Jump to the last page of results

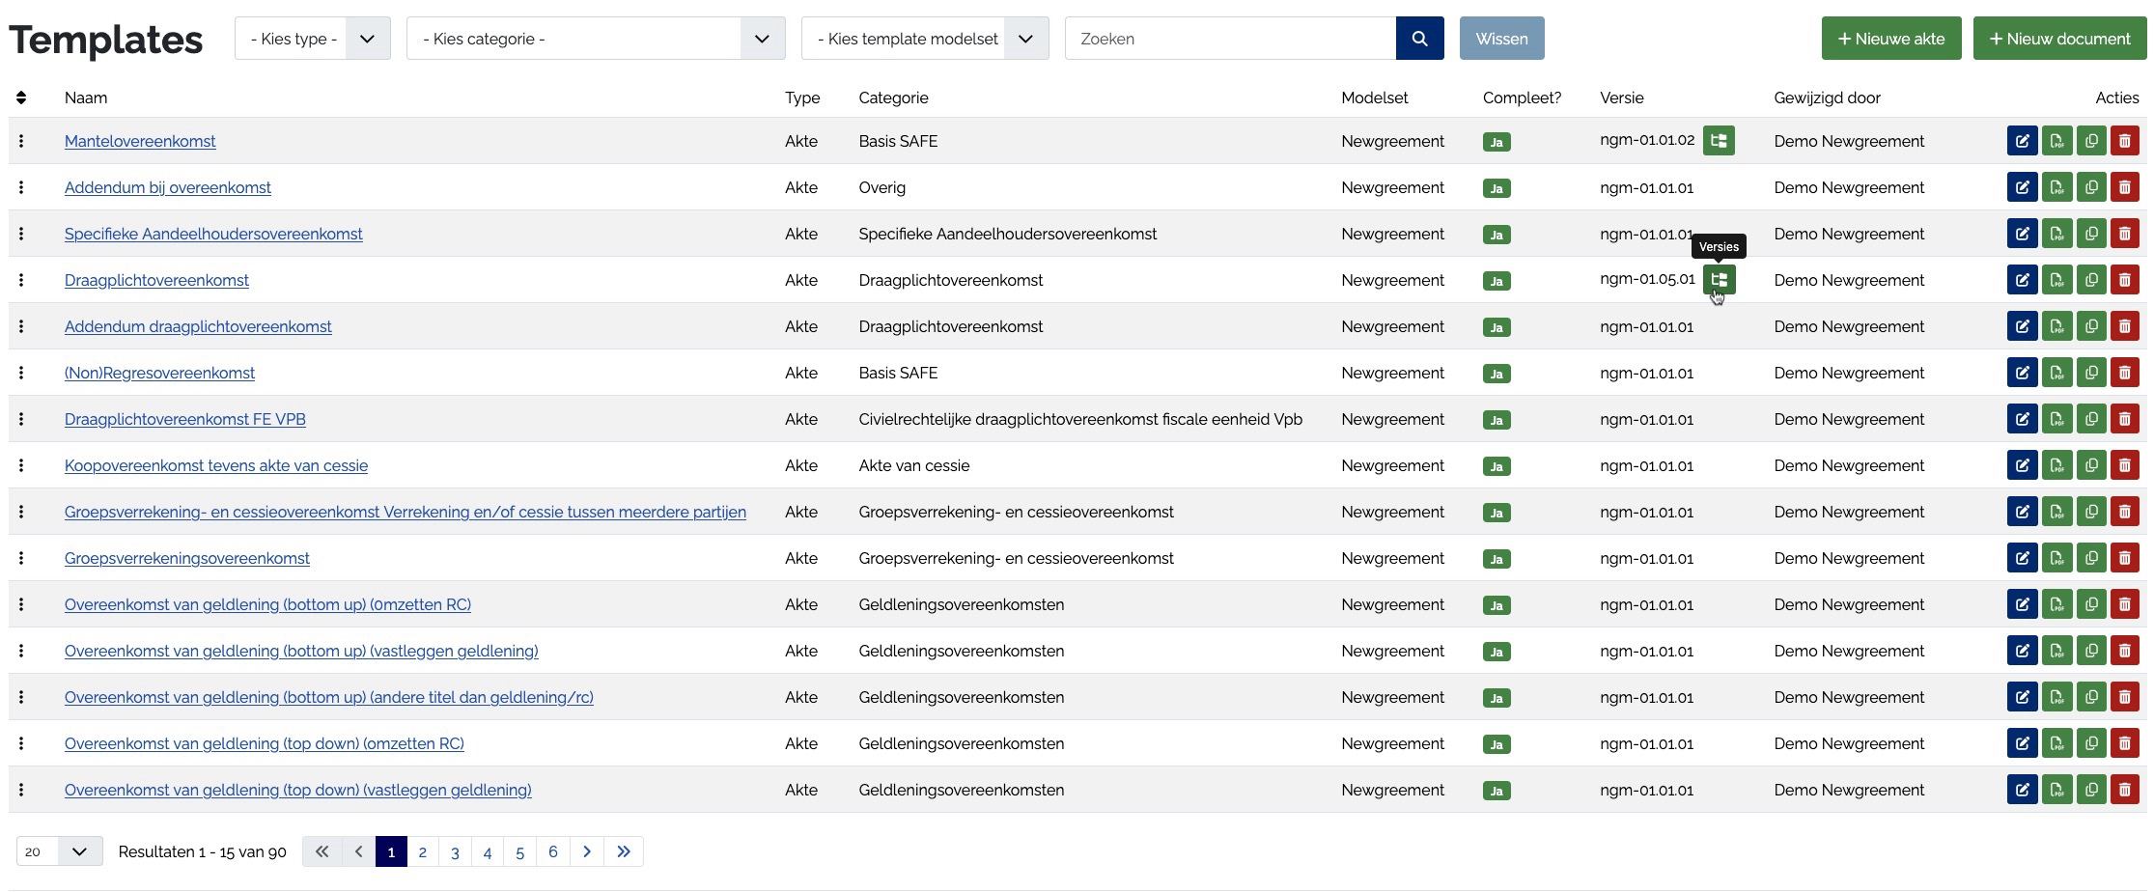click(624, 851)
